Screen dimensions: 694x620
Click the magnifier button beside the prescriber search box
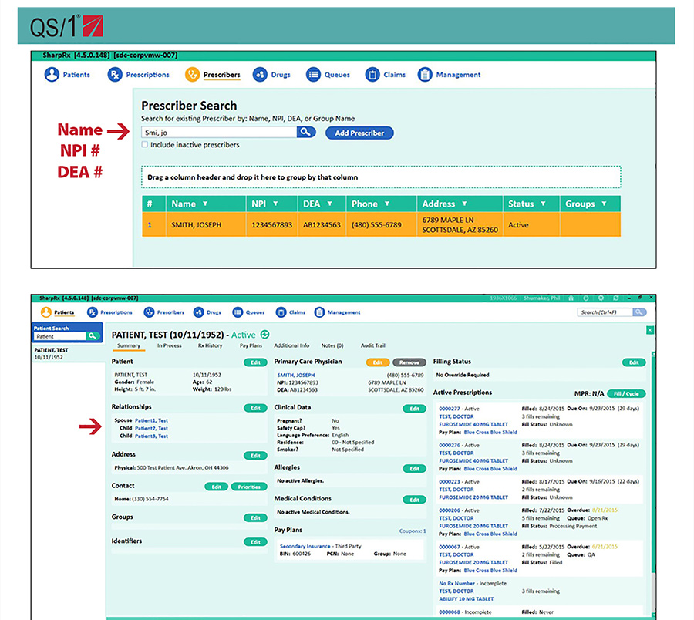click(x=306, y=132)
